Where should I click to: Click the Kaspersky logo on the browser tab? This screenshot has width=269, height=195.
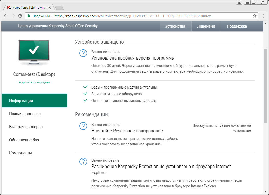9,8
